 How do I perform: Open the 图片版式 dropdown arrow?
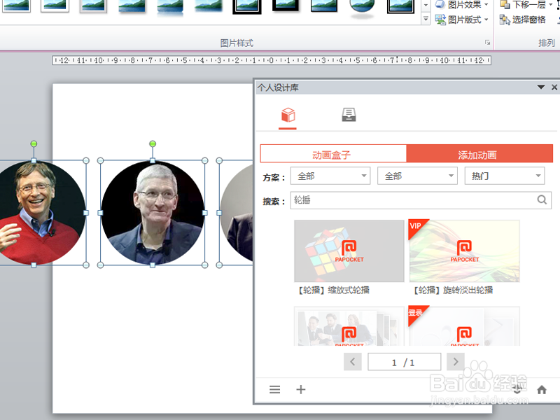tap(486, 20)
